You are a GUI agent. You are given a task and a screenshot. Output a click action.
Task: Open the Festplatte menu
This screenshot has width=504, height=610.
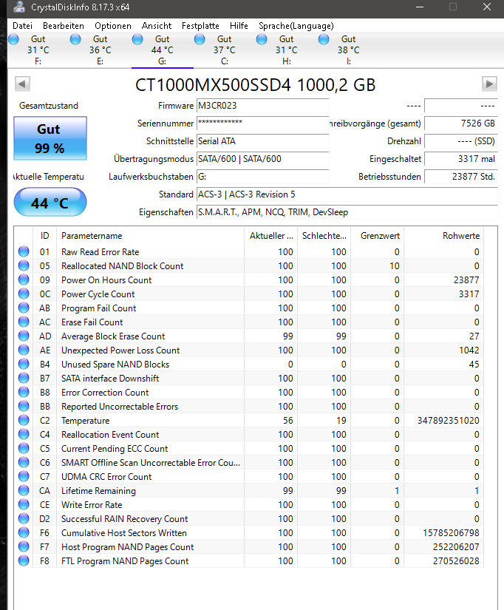pos(200,26)
